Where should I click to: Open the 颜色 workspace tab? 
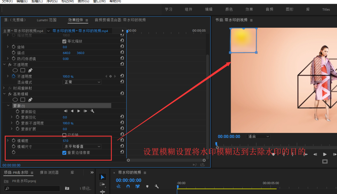pos(229,9)
